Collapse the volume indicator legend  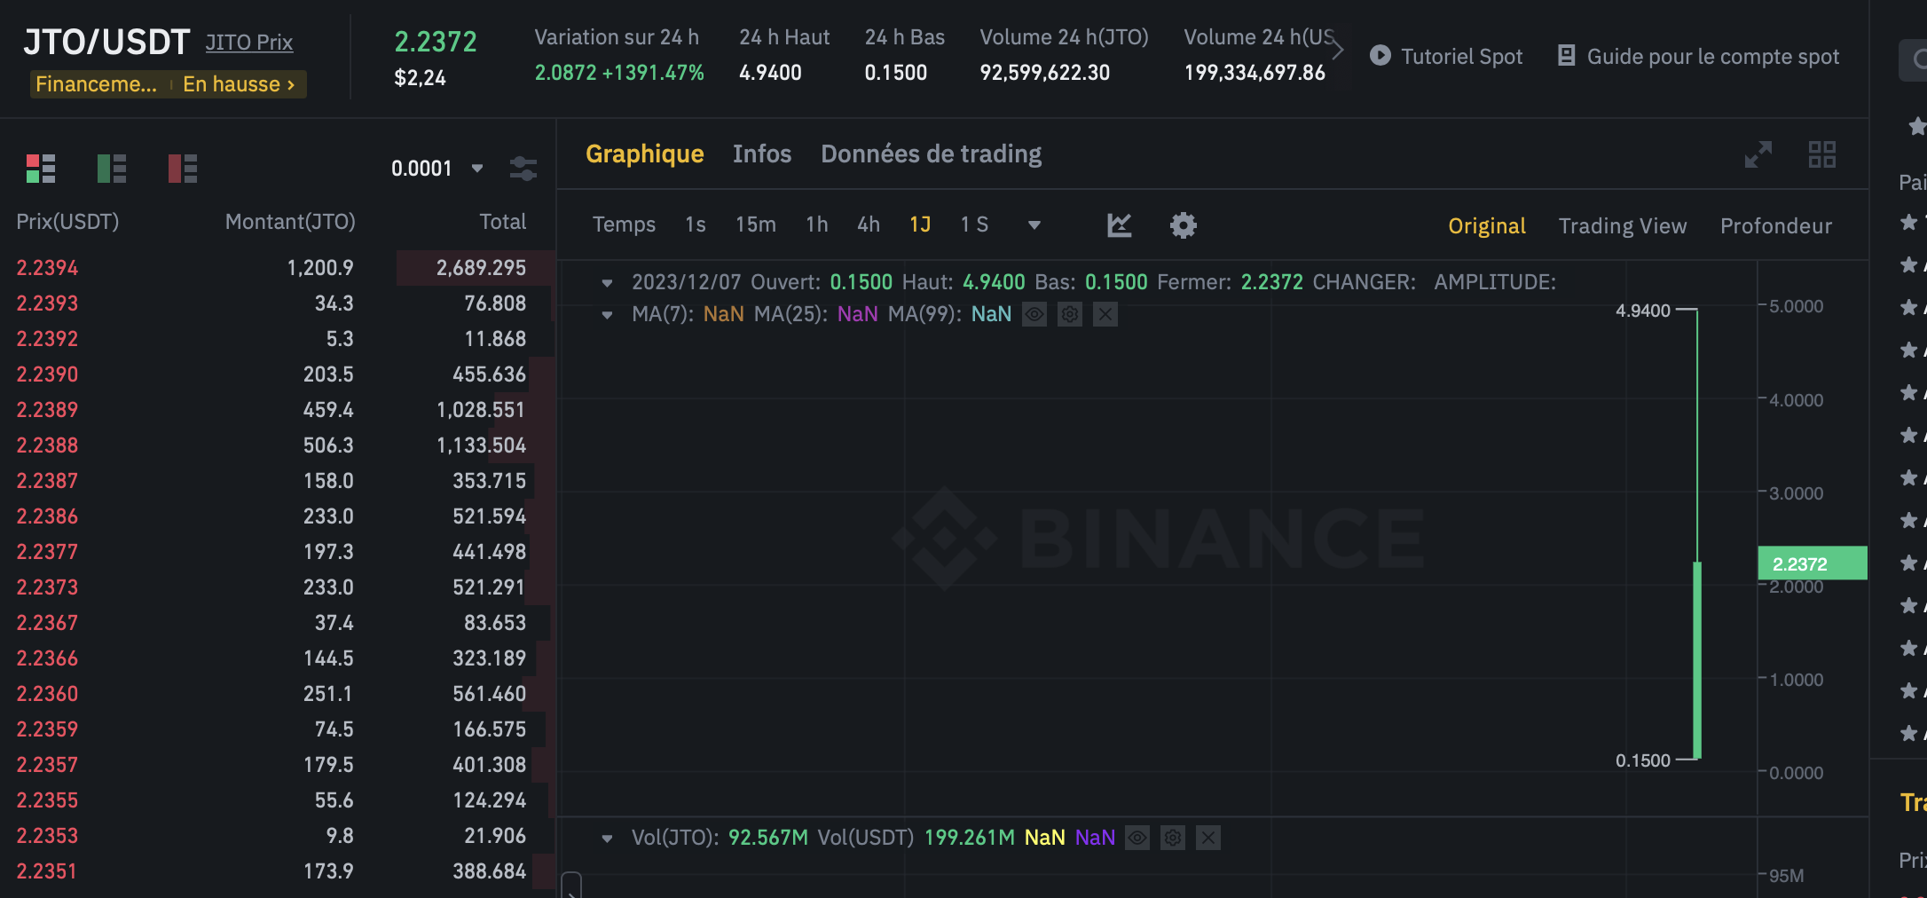click(607, 839)
